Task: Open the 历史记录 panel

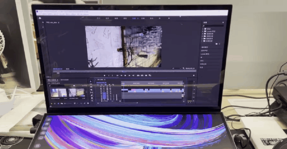Action: (203, 64)
